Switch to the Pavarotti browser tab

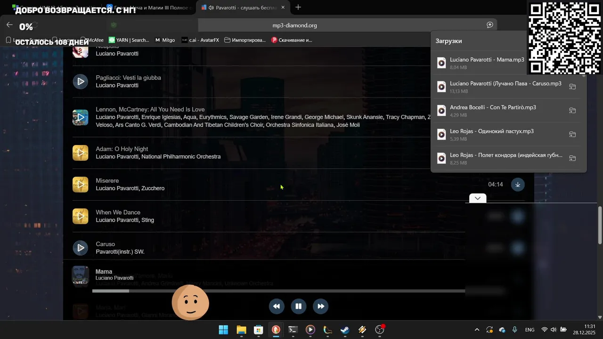coord(243,8)
